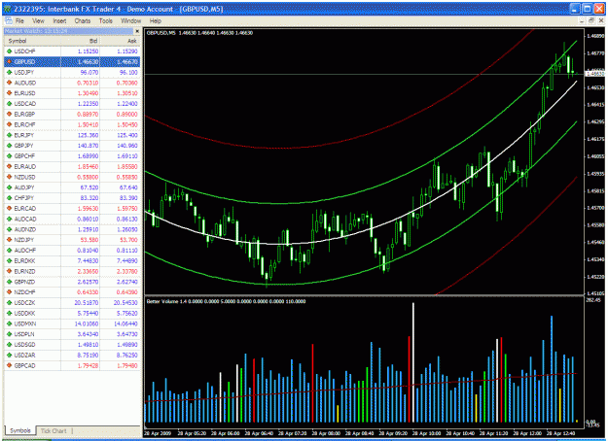Click the USDMXN ask value 14.06440
Image resolution: width=608 pixels, height=441 pixels.
(x=125, y=323)
